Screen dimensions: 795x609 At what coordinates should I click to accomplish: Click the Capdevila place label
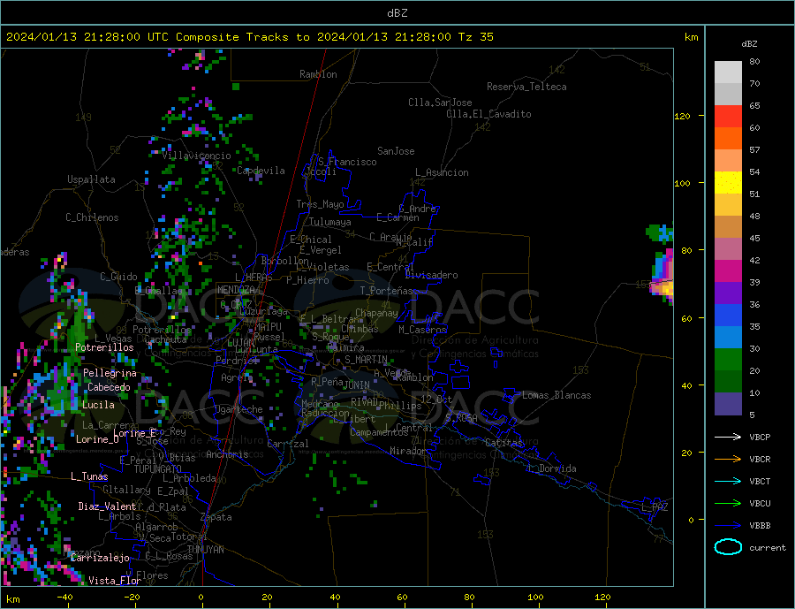pos(261,171)
